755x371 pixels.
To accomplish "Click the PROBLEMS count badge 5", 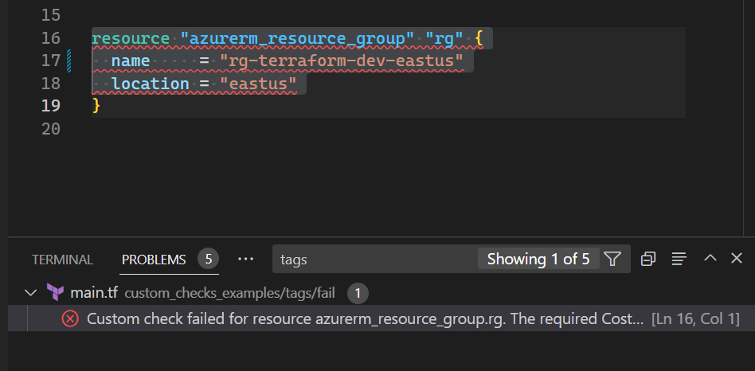I will point(208,260).
